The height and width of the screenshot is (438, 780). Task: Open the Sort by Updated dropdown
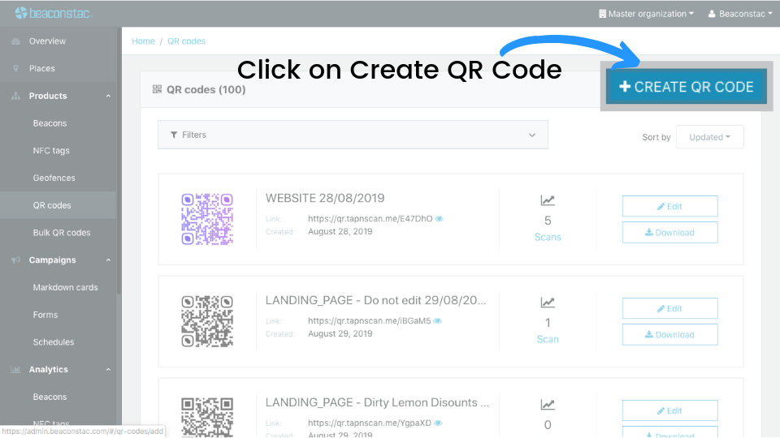pyautogui.click(x=710, y=137)
